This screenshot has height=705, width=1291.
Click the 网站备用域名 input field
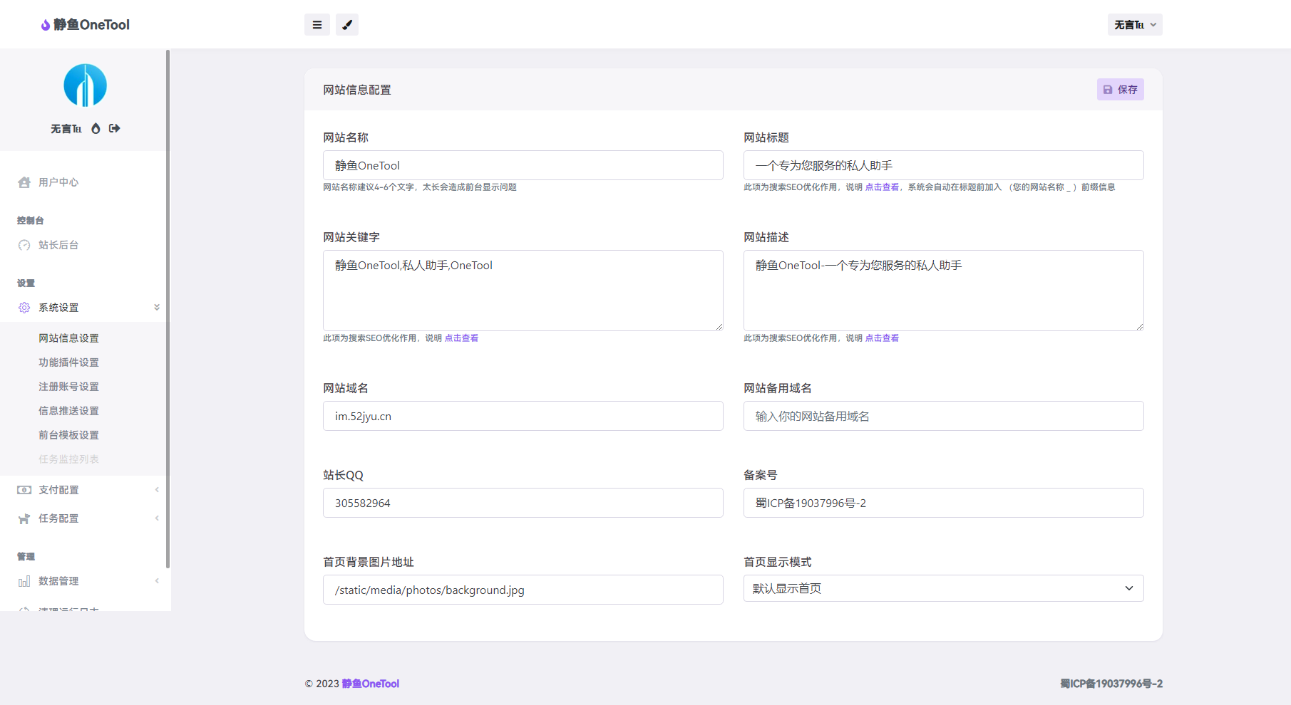943,416
